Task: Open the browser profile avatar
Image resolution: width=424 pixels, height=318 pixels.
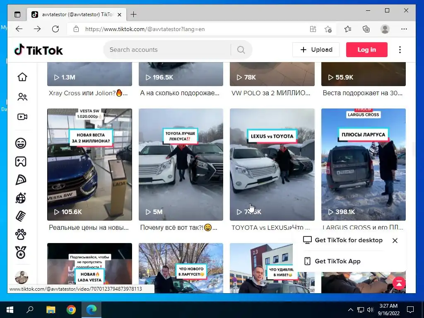Action: click(385, 29)
